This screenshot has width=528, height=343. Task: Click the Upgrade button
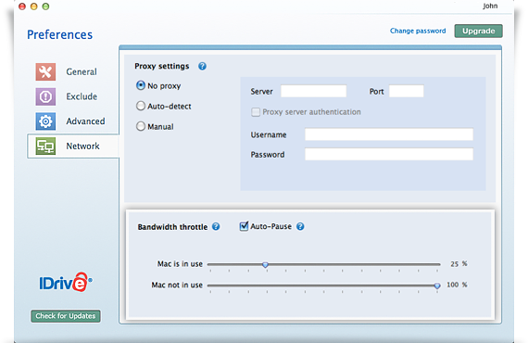click(x=479, y=31)
